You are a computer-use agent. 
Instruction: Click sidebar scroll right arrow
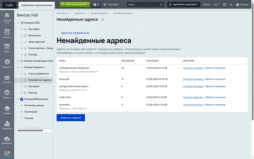coord(51,130)
